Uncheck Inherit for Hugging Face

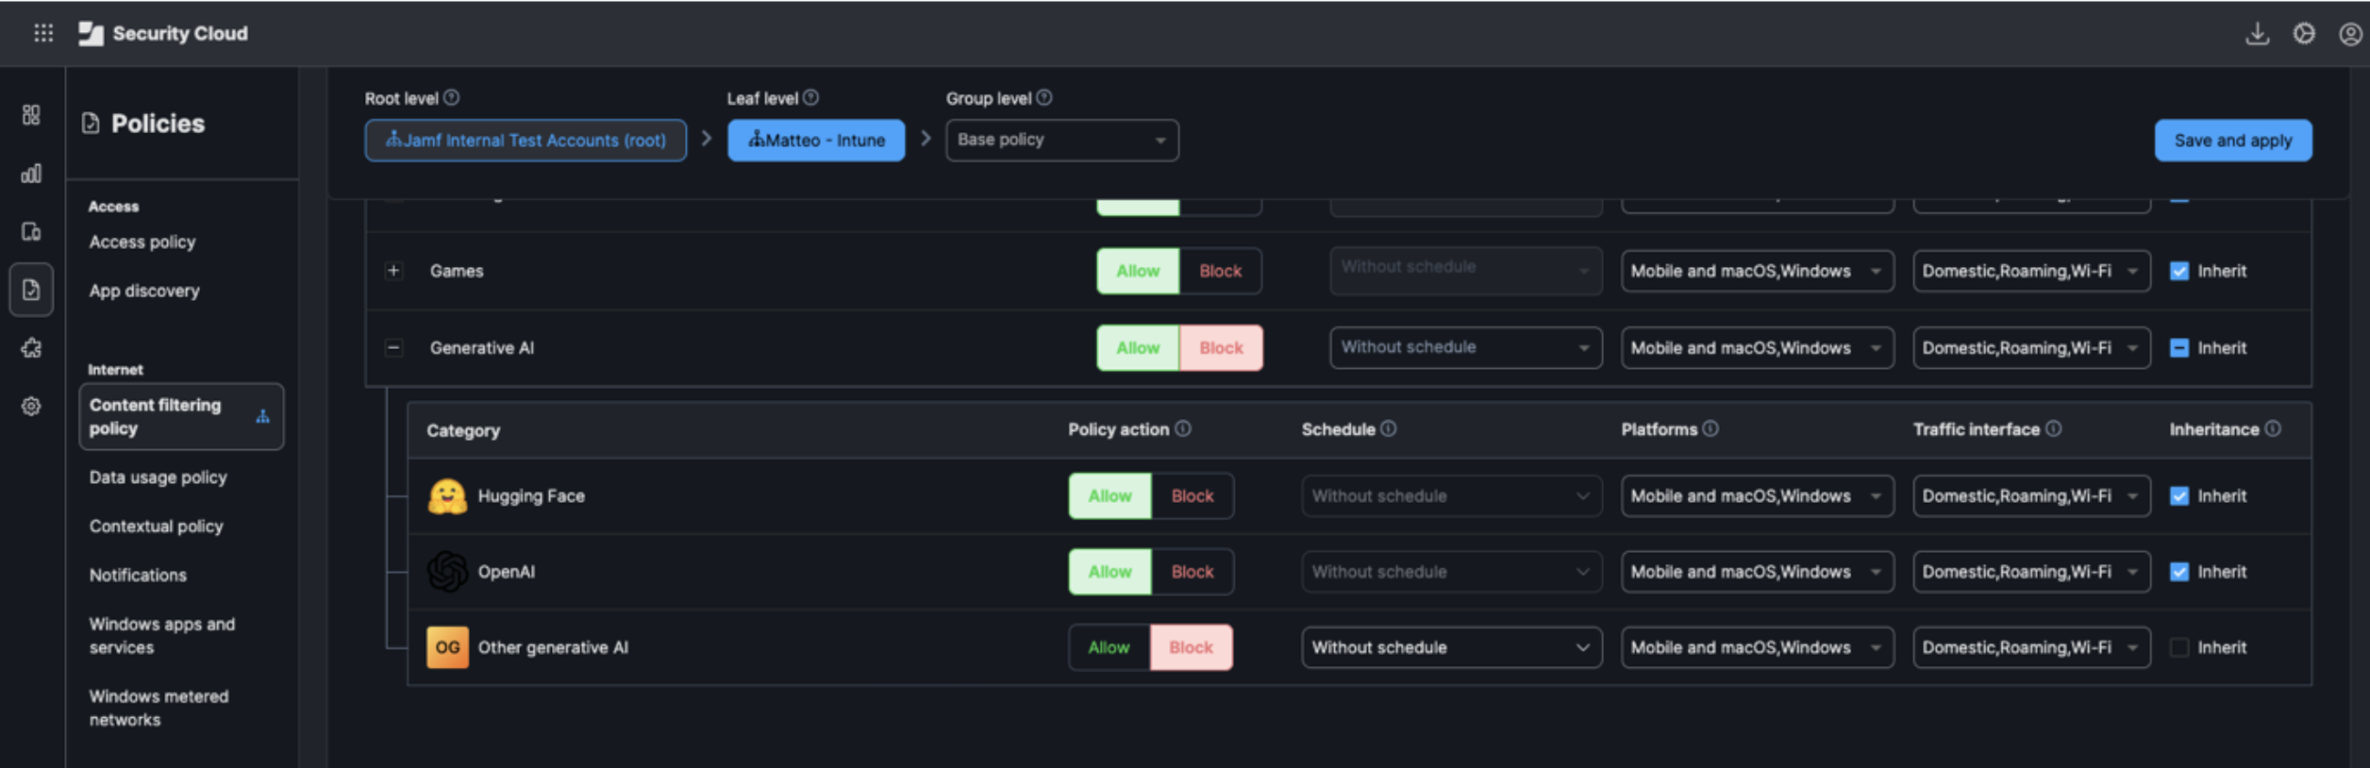pos(2178,496)
